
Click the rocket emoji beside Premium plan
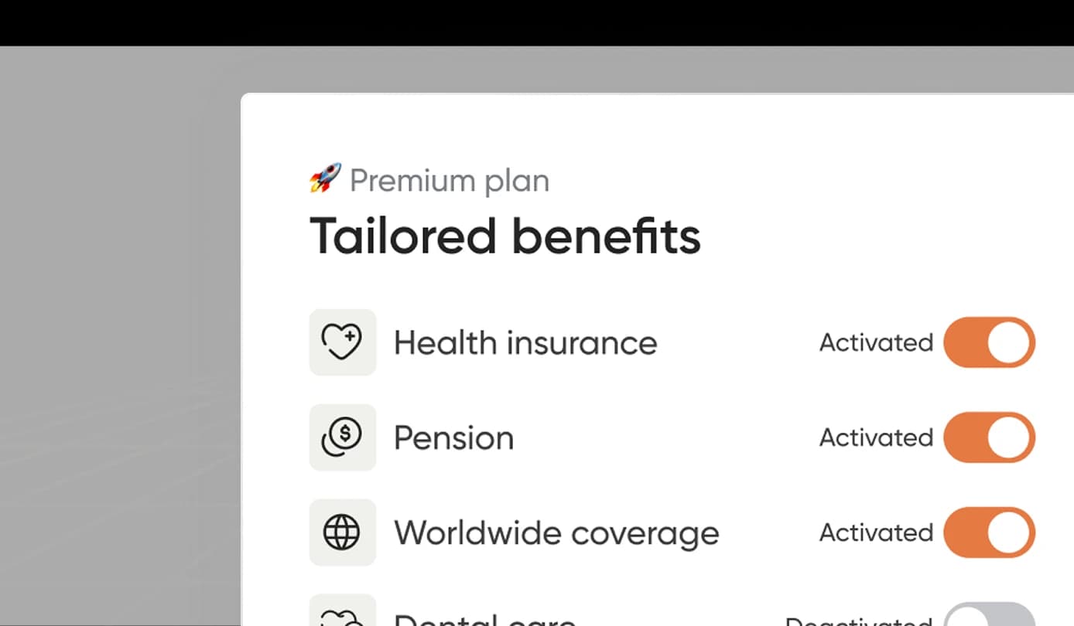(x=325, y=179)
